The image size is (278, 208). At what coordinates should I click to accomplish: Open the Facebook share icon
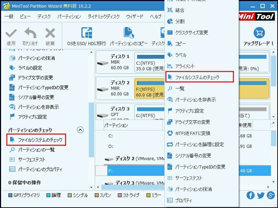point(250,195)
